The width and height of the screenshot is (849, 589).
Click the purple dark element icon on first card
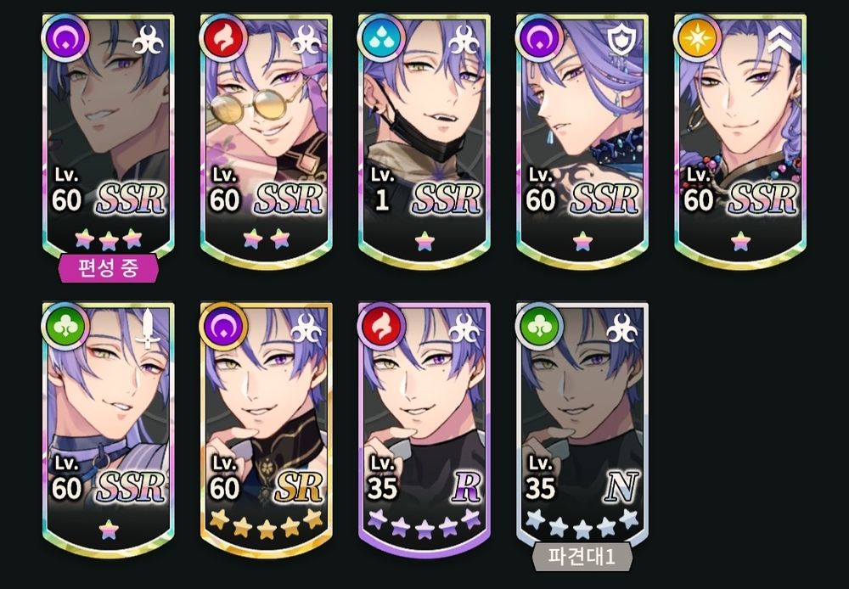(65, 38)
